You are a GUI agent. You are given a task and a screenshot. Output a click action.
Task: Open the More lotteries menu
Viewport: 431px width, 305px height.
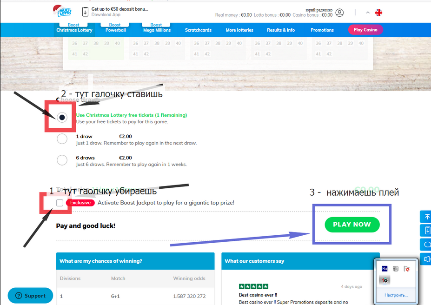[x=239, y=30]
